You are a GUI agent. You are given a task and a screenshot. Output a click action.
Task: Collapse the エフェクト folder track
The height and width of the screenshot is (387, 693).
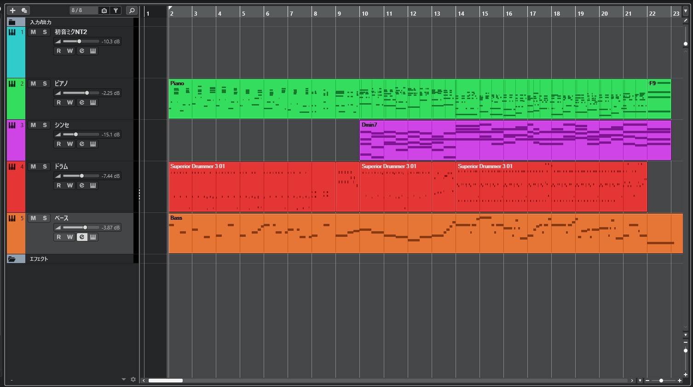tap(12, 259)
